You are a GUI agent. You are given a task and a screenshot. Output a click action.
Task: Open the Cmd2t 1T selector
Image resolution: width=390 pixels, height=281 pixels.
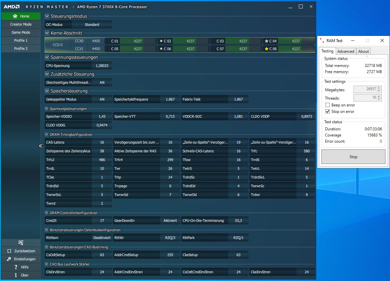(102, 221)
